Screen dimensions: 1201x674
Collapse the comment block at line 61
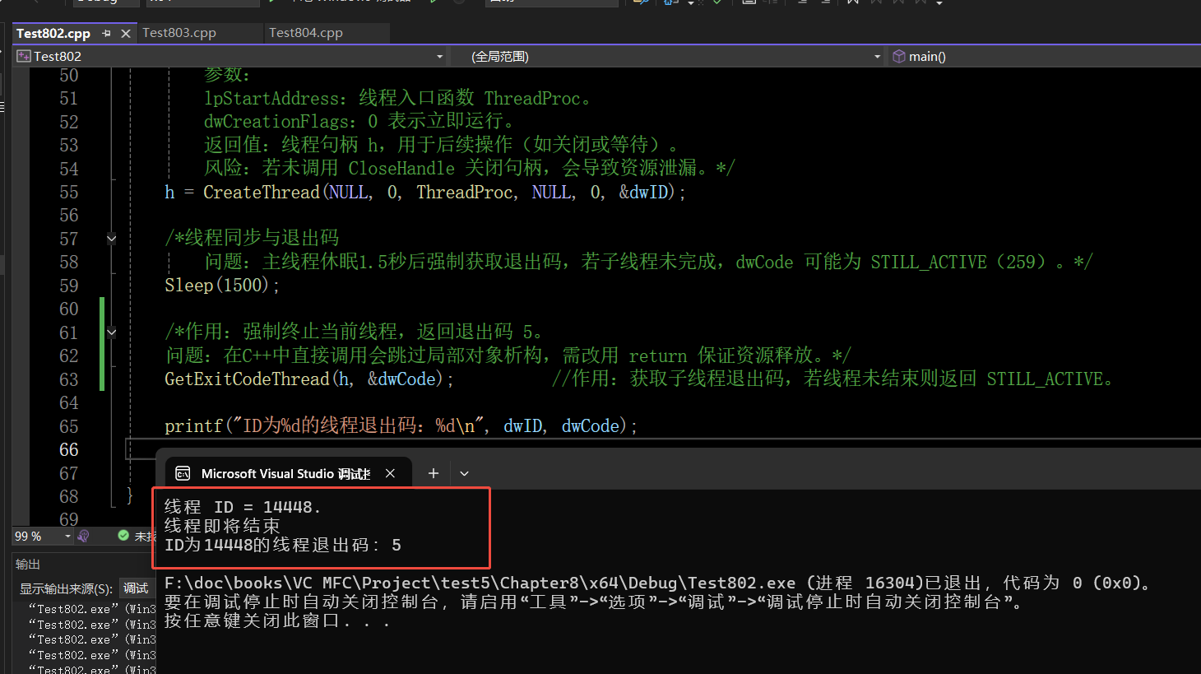coord(111,333)
